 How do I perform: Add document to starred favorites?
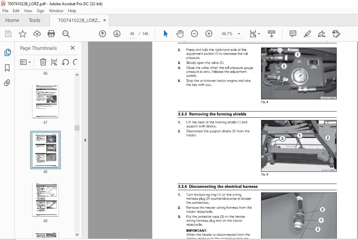pos(22,34)
